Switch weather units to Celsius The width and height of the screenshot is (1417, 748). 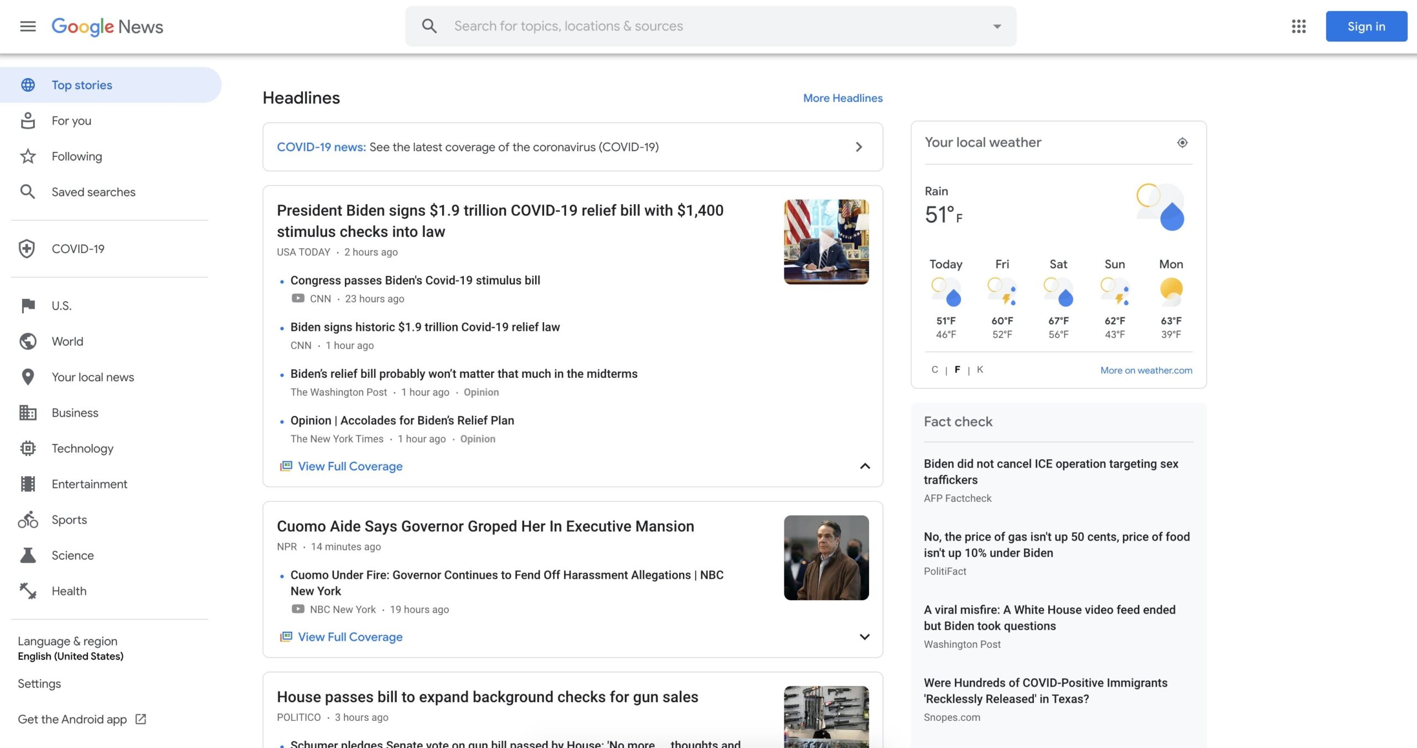[934, 370]
